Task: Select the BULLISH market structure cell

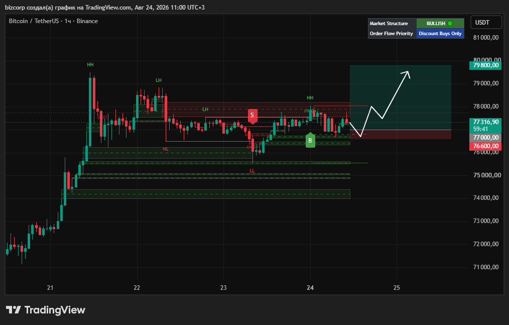Action: click(x=440, y=24)
